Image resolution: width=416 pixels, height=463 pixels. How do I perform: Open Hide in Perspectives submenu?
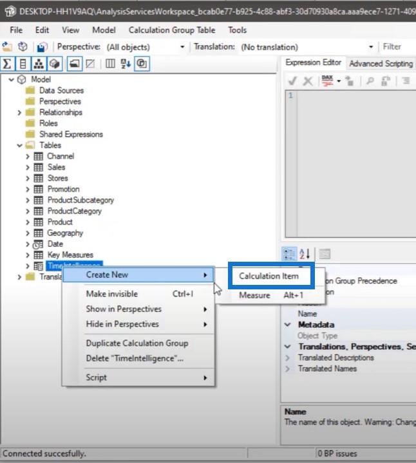click(x=138, y=324)
